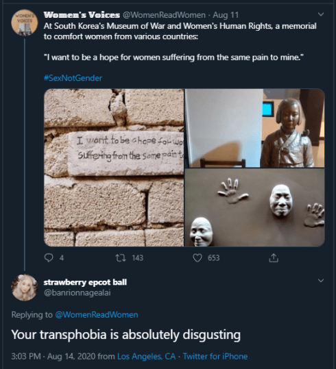Open the @WomenReadWomen mention in the reply
The width and height of the screenshot is (336, 369).
coord(97,315)
